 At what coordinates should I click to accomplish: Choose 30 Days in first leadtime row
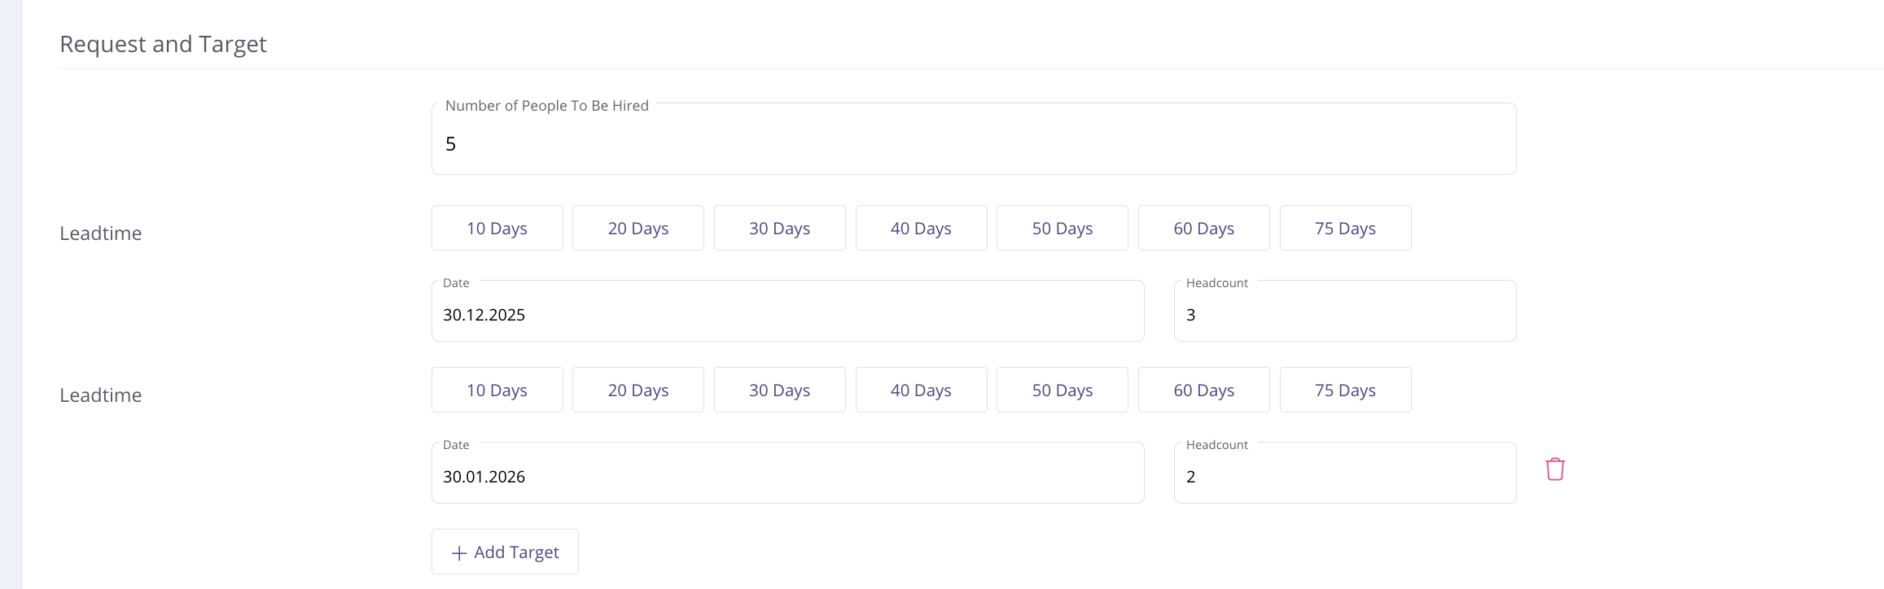pos(779,229)
